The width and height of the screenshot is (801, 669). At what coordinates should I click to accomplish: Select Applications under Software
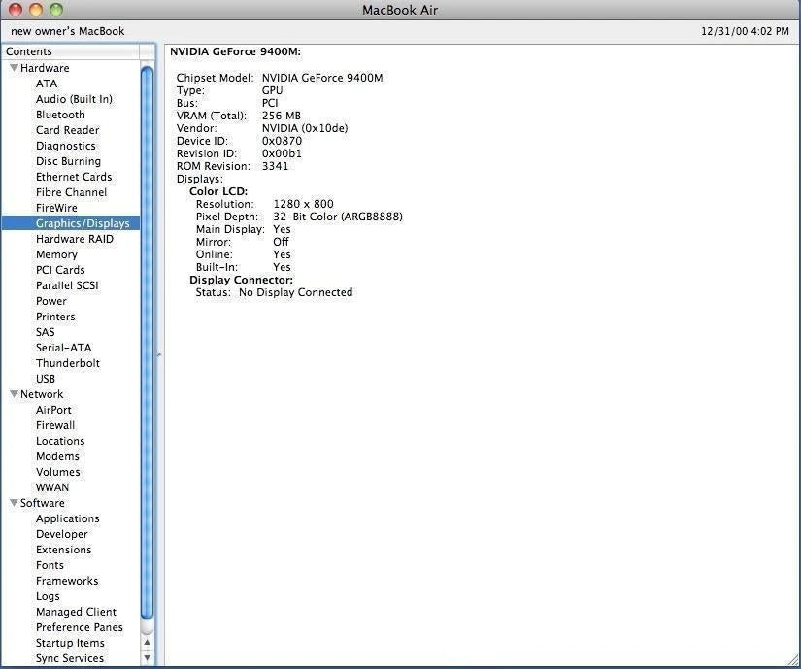tap(67, 518)
